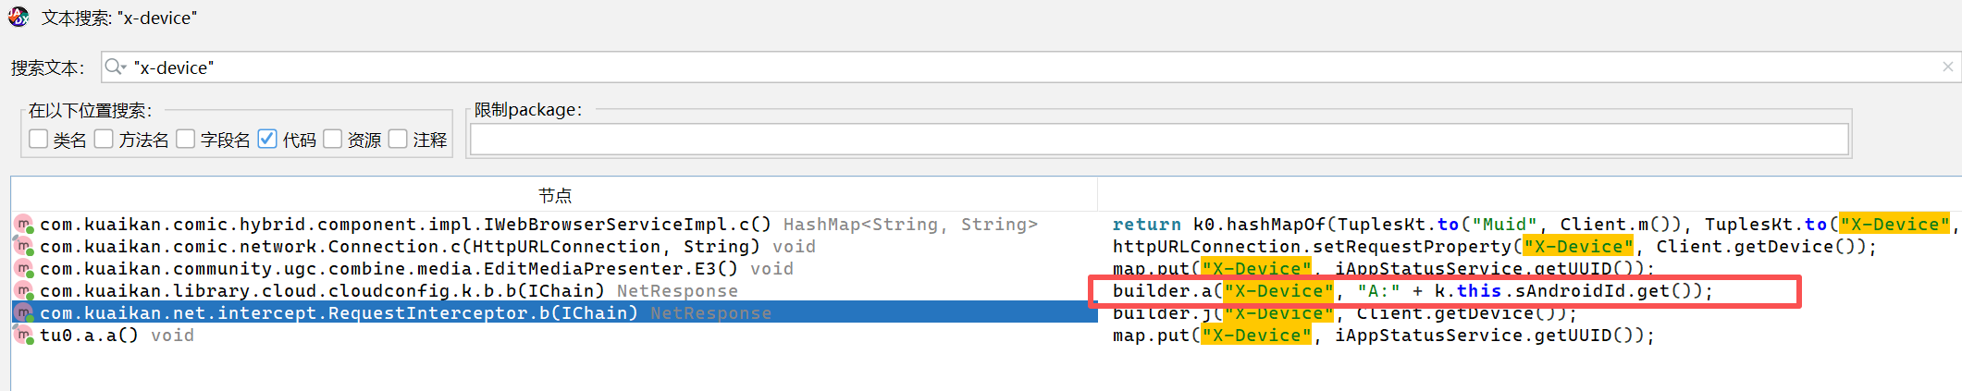Click method icon beside EditMediaPresenter.E3() result

tap(23, 269)
